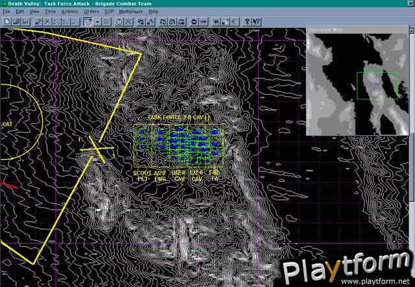The width and height of the screenshot is (415, 287).
Task: Select the C/2-8 CAV unit label
Action: click(196, 176)
